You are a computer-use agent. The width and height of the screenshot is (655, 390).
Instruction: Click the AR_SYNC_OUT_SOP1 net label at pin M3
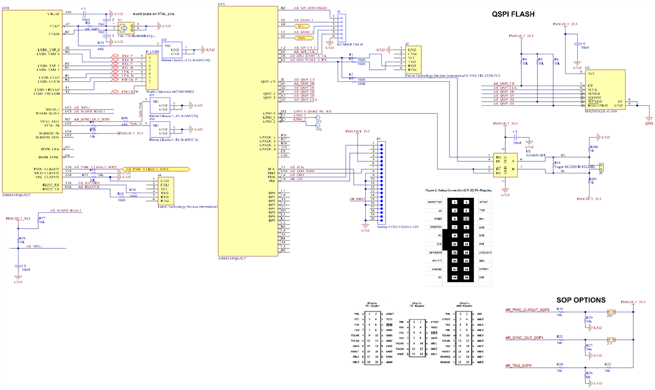(x=92, y=119)
